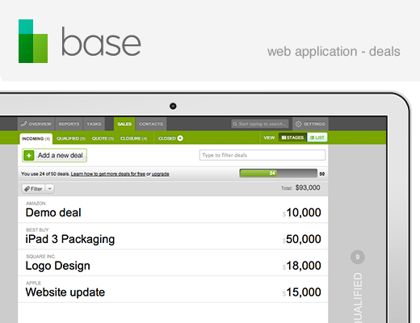Click the Add a new deal label
Viewport: 420px width, 323px height.
click(61, 155)
